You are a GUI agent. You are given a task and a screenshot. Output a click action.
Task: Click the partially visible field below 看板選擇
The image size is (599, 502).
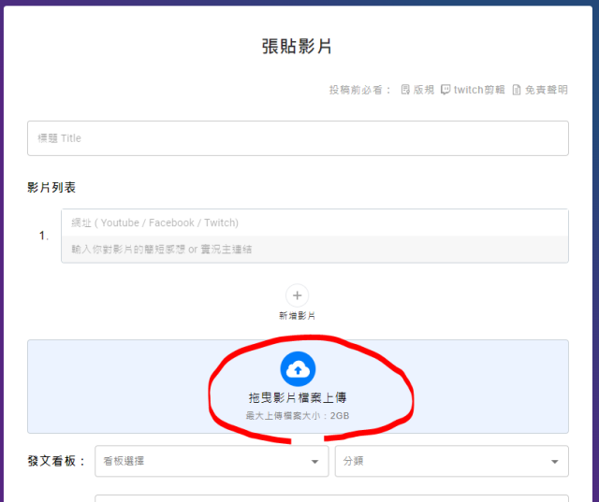pyautogui.click(x=331, y=497)
